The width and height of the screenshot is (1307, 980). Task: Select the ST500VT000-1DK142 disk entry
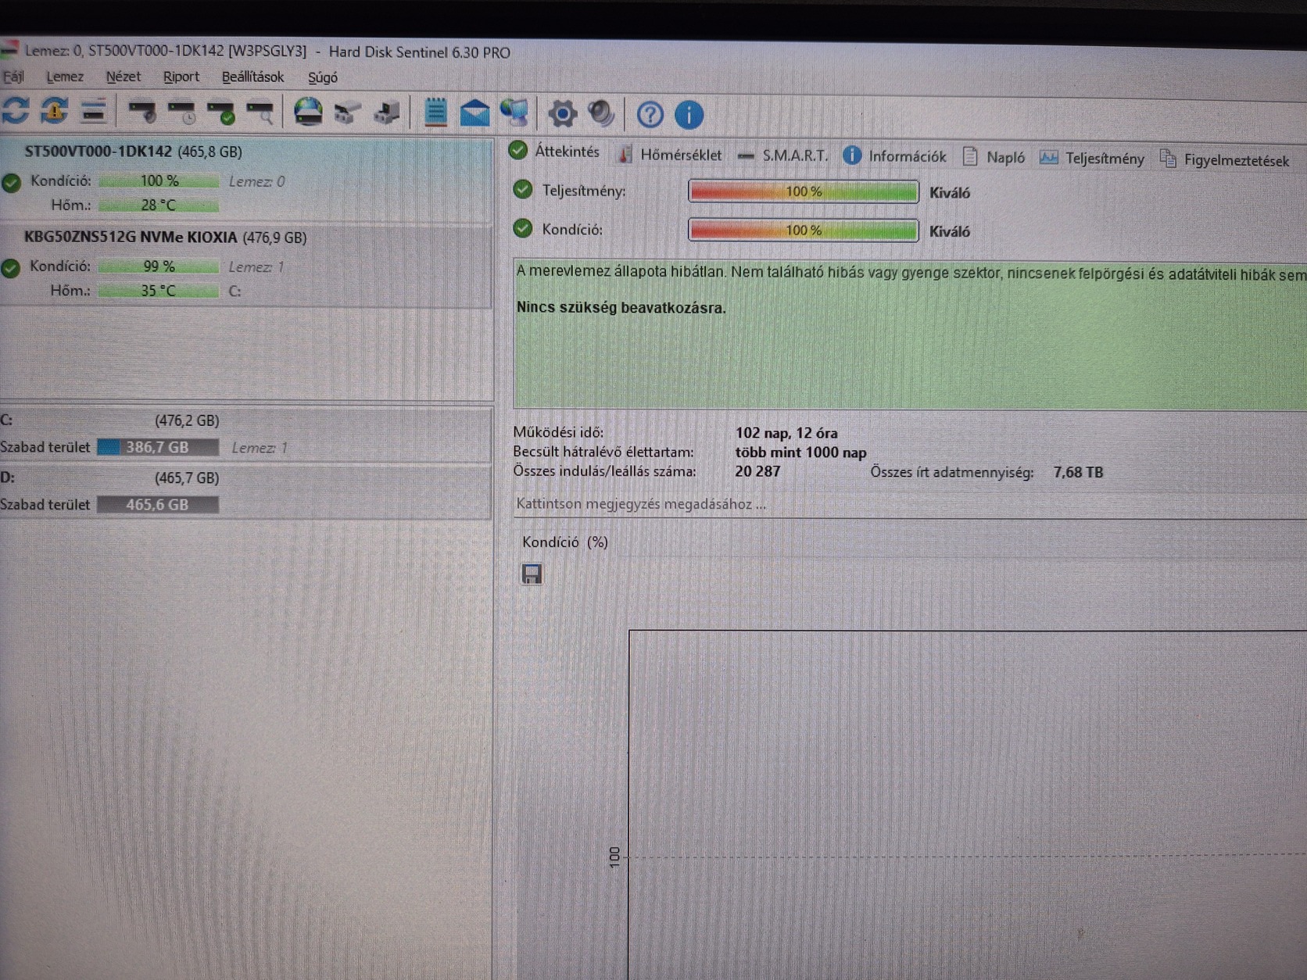pyautogui.click(x=246, y=181)
